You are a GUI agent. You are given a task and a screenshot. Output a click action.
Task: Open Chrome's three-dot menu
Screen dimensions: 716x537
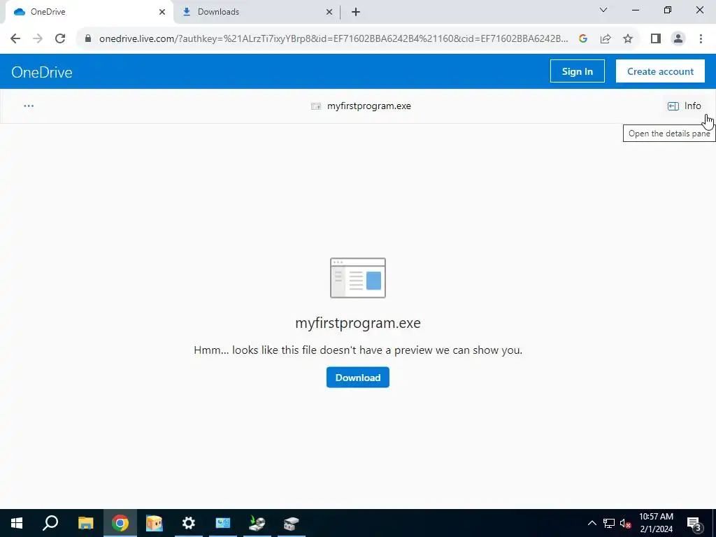(701, 38)
